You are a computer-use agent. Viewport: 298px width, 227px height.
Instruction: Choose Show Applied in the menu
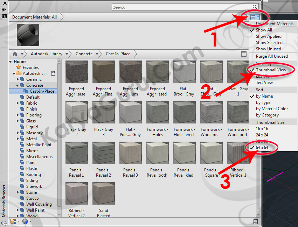click(x=269, y=36)
